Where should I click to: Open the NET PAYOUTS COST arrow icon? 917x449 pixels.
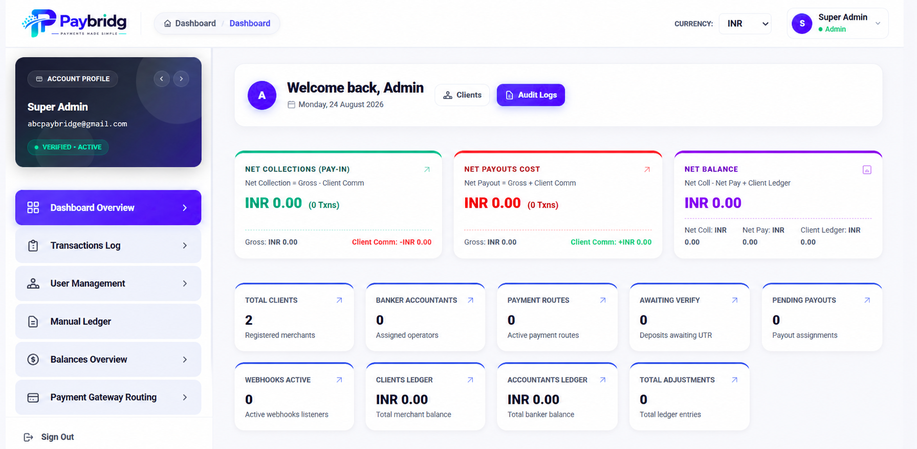click(x=647, y=169)
